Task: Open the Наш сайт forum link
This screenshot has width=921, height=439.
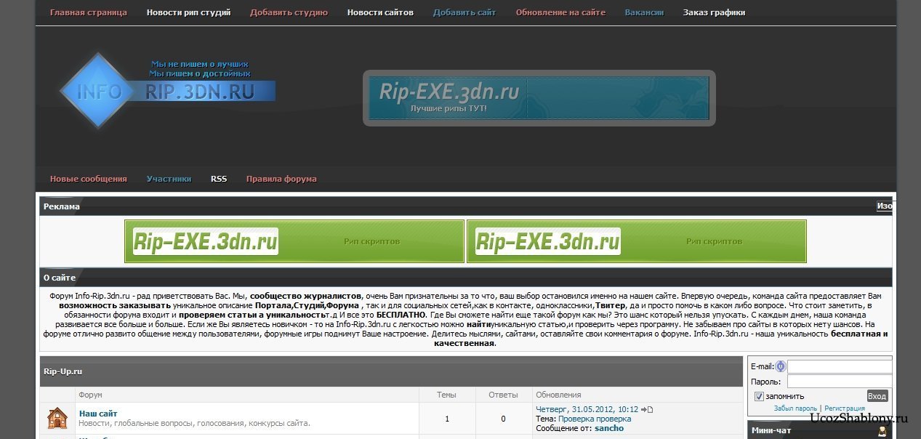Action: tap(98, 414)
